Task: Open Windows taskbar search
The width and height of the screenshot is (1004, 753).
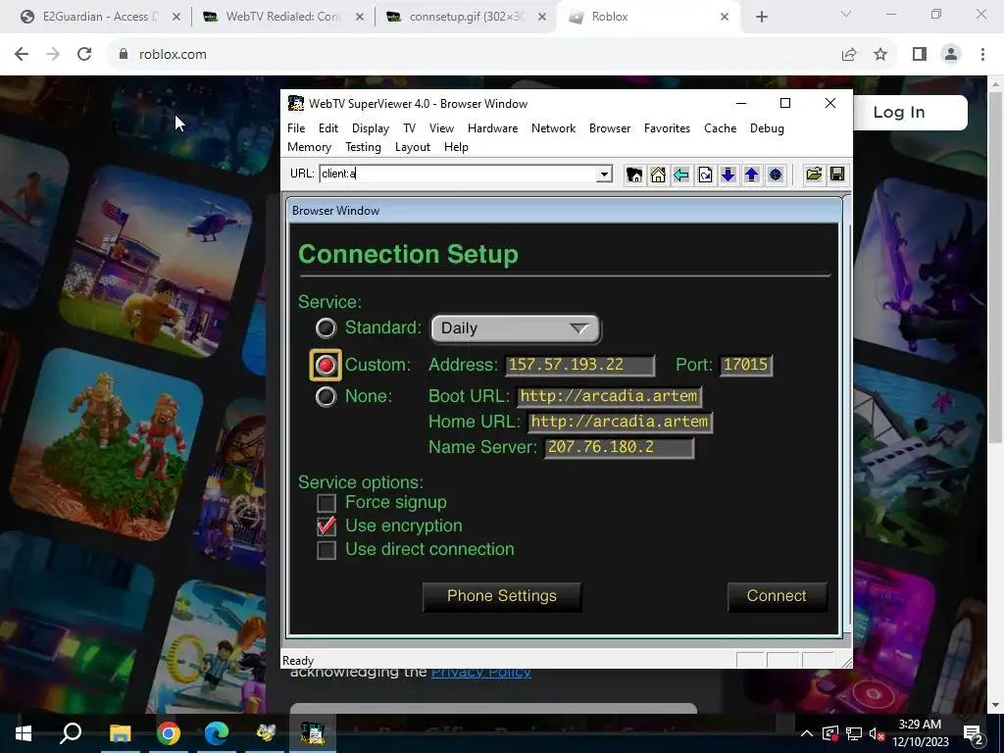Action: coord(71,733)
